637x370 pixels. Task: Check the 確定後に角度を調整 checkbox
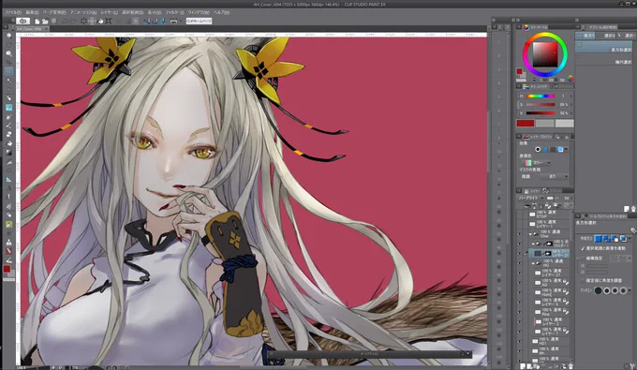[x=582, y=281]
